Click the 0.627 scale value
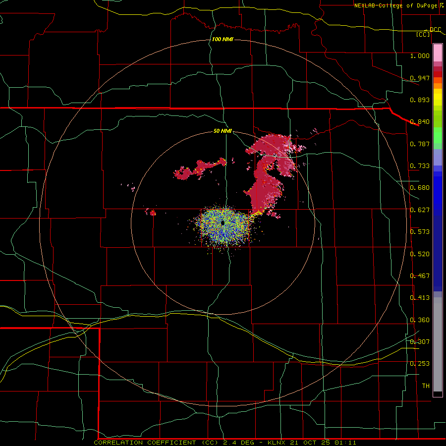 click(420, 210)
